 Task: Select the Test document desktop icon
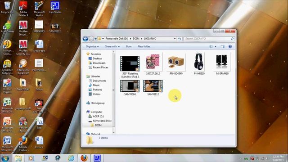click(39, 123)
